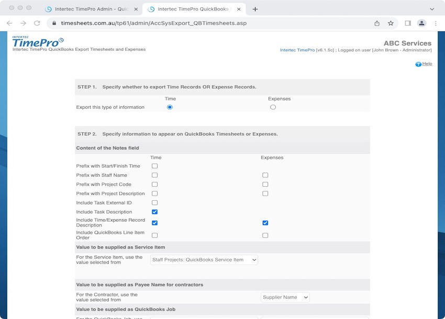Tick Prefix with Project Code under Time
Viewport: 445px width, 319px height.
(x=154, y=184)
